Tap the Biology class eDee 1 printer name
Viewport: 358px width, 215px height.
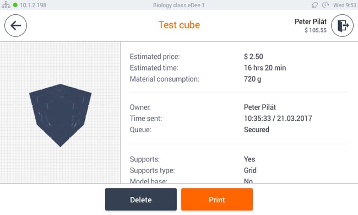click(x=179, y=5)
